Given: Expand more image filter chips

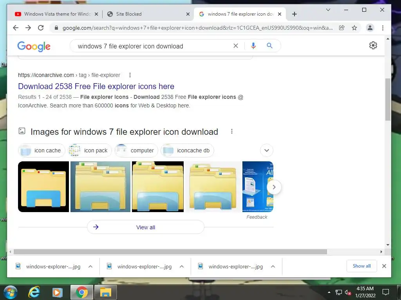Looking at the screenshot, I should (x=266, y=150).
